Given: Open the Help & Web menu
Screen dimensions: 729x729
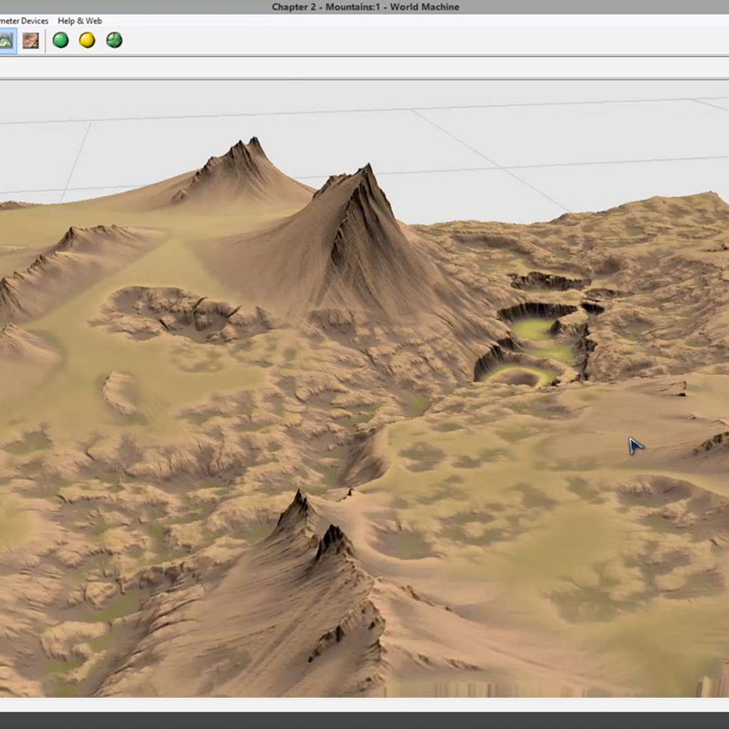Looking at the screenshot, I should click(80, 21).
